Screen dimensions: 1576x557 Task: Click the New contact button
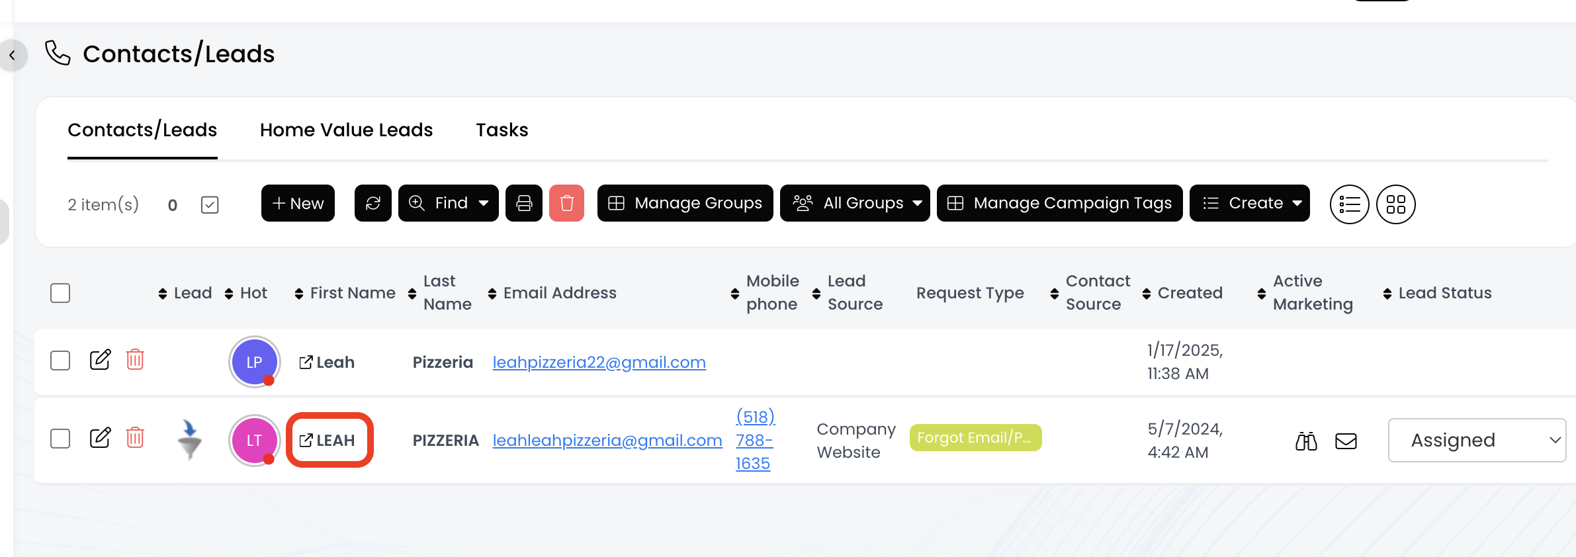(x=298, y=203)
